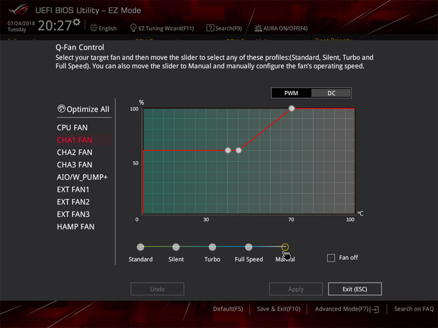The image size is (438, 328).
Task: Select the Manual profile point
Action: pyautogui.click(x=285, y=247)
